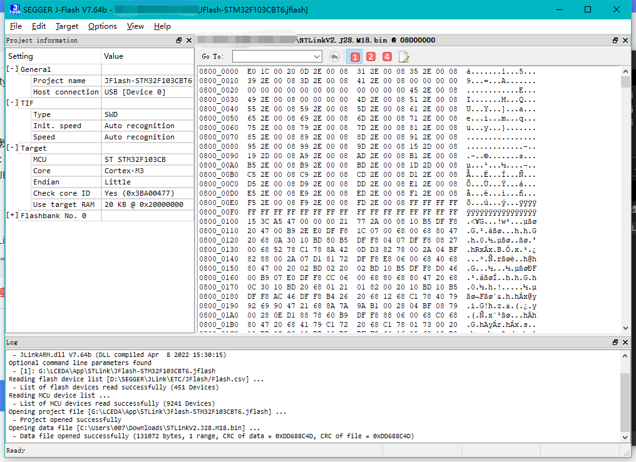Click the Log panel scrollbar thumb
The height and width of the screenshot is (462, 636).
point(625,403)
